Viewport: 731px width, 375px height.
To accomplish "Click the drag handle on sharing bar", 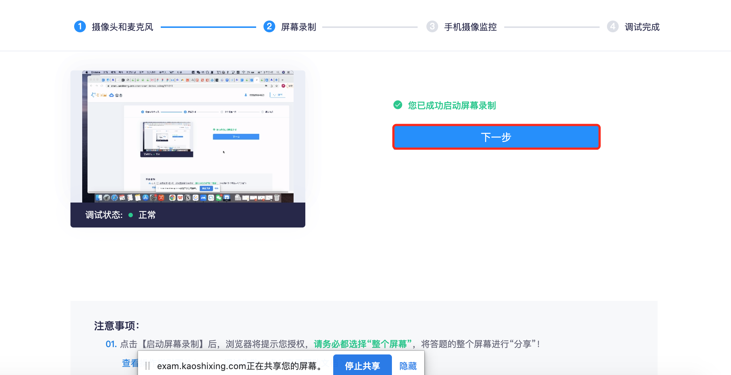I will pyautogui.click(x=148, y=366).
